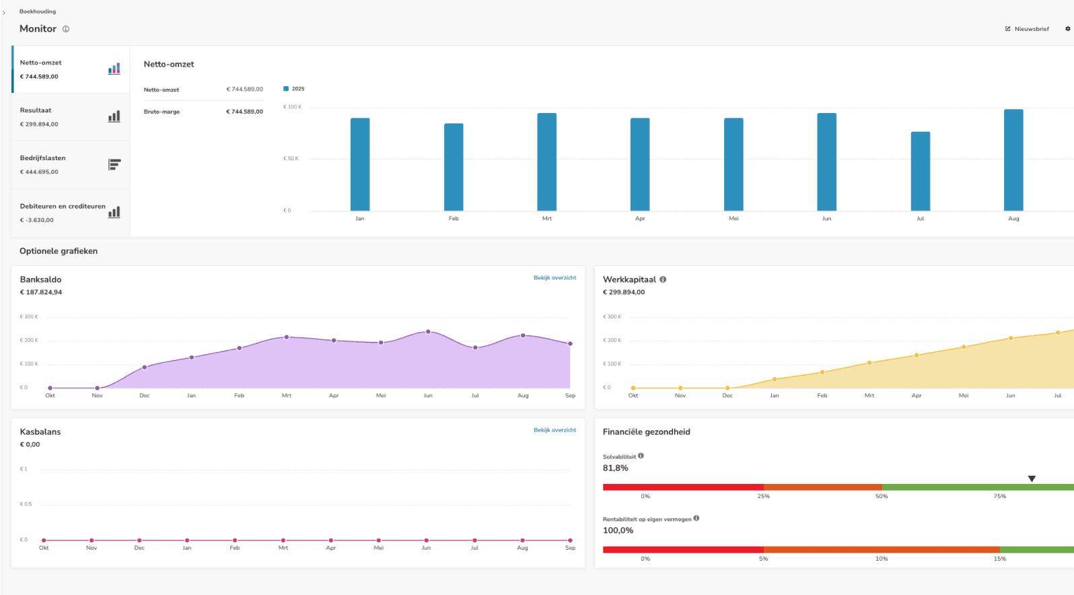This screenshot has height=595, width=1074.
Task: Click the Solvabiliteit value 81,8%
Action: (x=616, y=468)
